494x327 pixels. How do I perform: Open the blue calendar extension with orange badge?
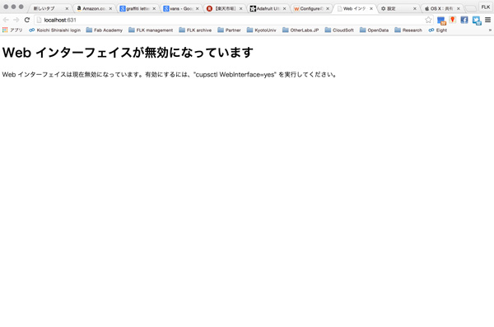point(441,21)
